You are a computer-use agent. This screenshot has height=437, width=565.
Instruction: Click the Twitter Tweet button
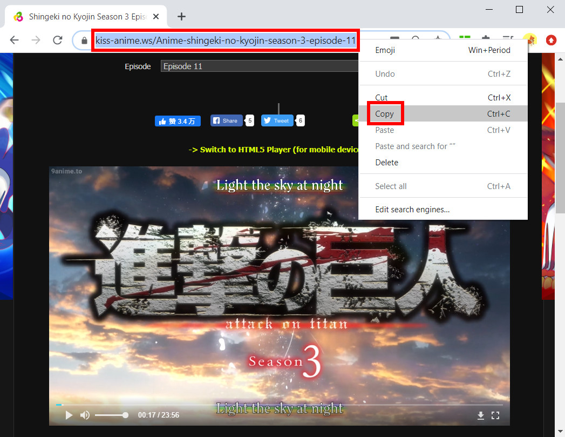(x=277, y=121)
